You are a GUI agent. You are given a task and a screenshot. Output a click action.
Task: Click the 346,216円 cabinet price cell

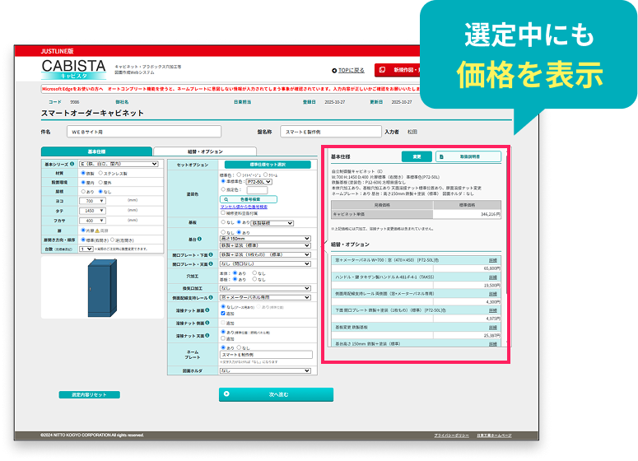[x=467, y=214]
